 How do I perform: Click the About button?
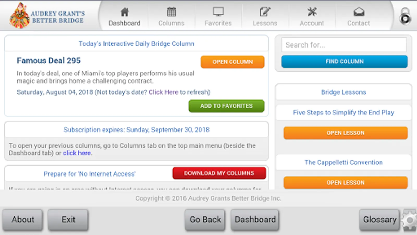(x=23, y=220)
